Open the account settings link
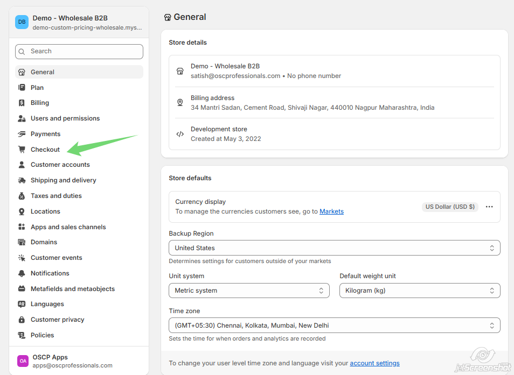The width and height of the screenshot is (514, 375). [x=374, y=363]
